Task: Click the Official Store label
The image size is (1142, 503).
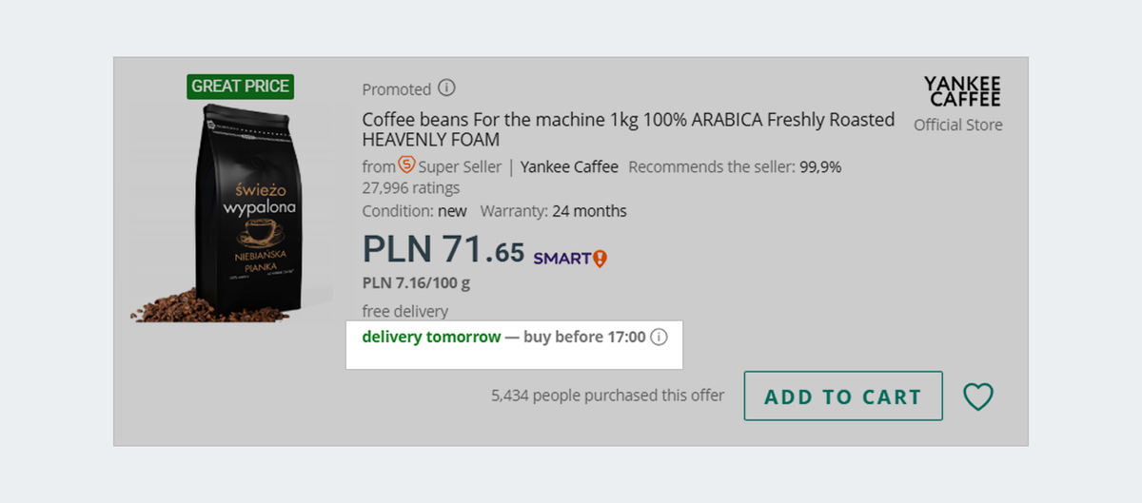Action: click(x=957, y=125)
